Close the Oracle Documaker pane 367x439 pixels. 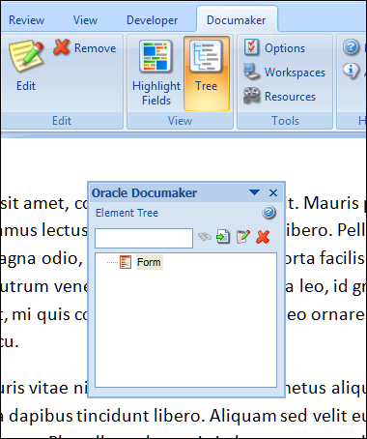point(273,192)
